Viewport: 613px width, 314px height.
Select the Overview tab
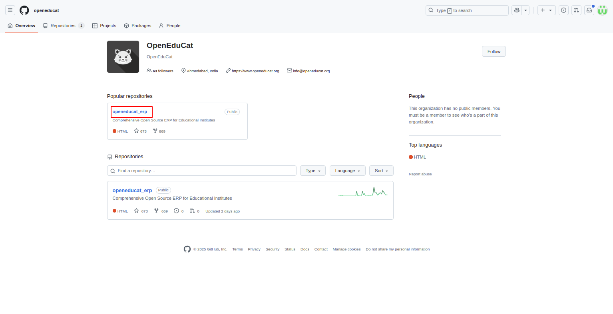22,26
